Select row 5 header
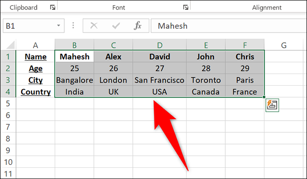This screenshot has width=307, height=179. coord(8,103)
